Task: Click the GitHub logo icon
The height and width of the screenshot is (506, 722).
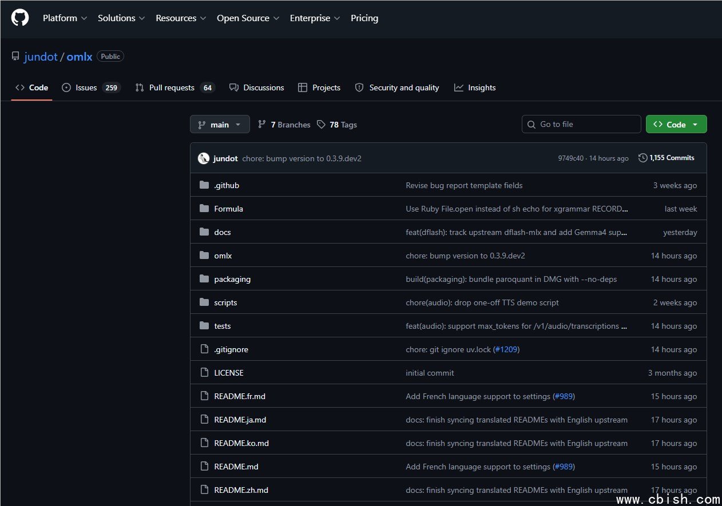Action: pos(20,18)
